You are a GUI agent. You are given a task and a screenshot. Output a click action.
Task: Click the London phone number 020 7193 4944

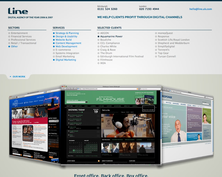pos(149,9)
